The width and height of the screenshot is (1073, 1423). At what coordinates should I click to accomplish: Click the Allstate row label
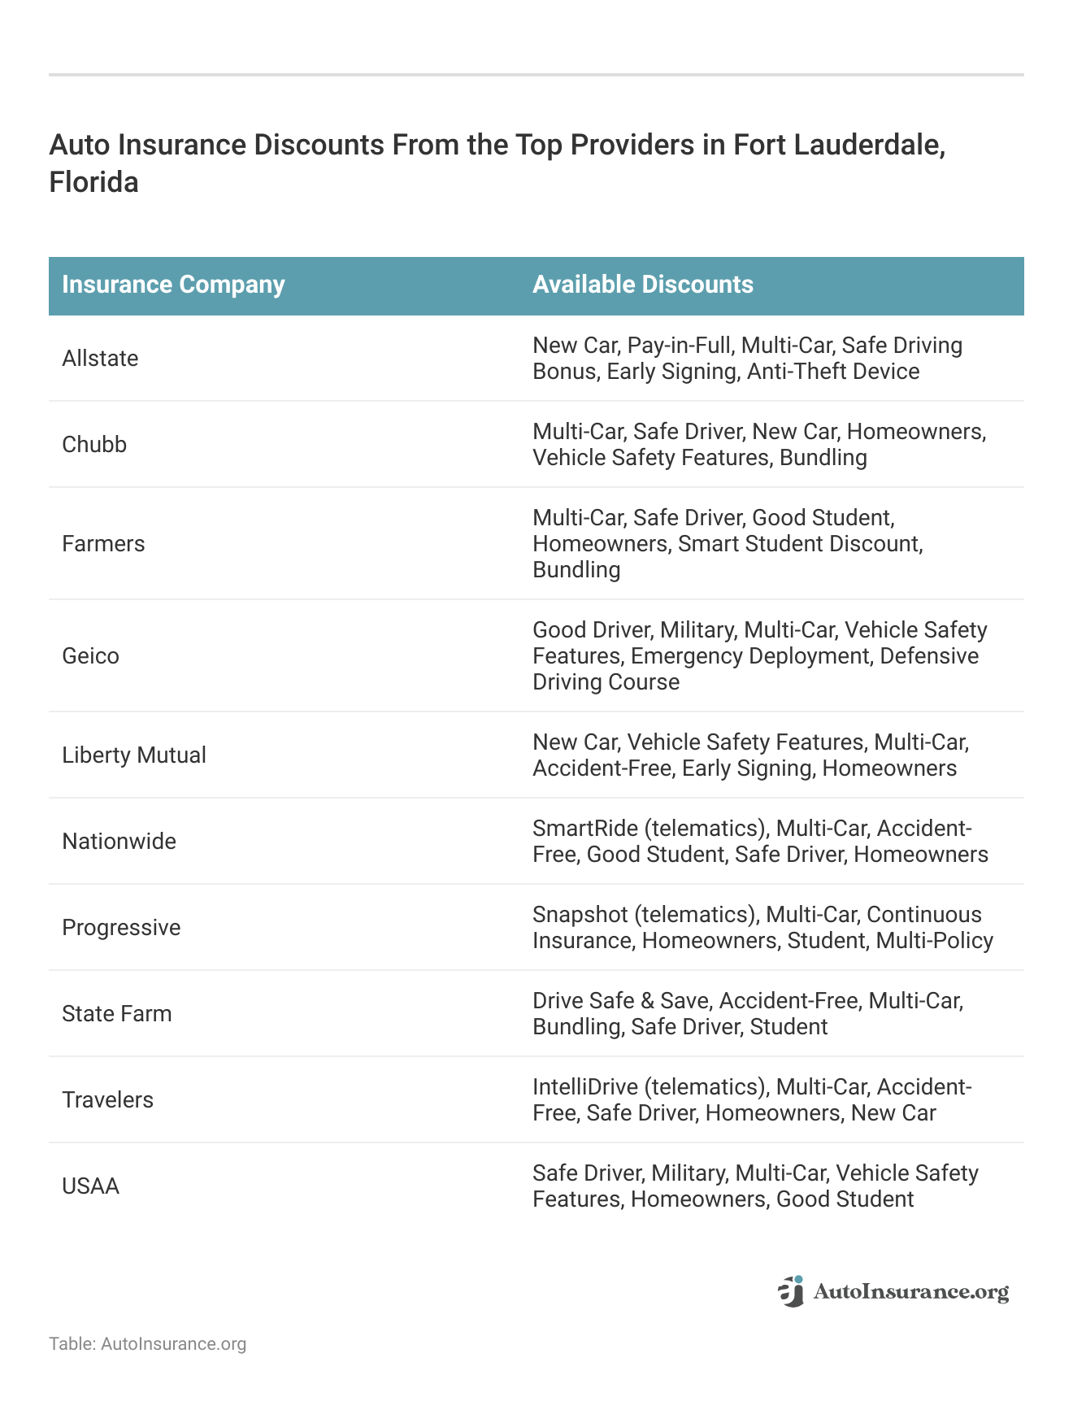pos(100,359)
